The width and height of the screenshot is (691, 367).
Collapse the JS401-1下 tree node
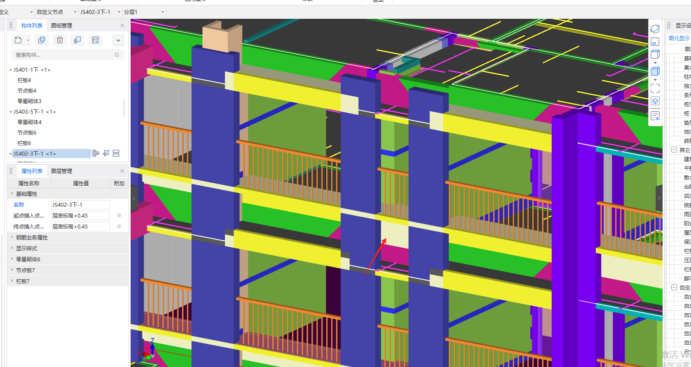point(11,70)
